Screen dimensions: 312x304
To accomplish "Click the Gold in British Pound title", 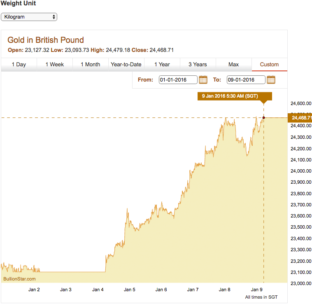I will [46, 40].
